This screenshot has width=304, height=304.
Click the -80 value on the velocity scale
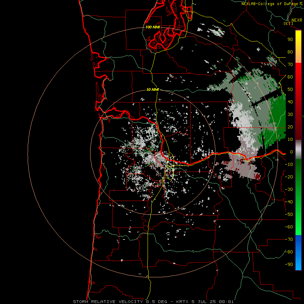tap(289, 252)
